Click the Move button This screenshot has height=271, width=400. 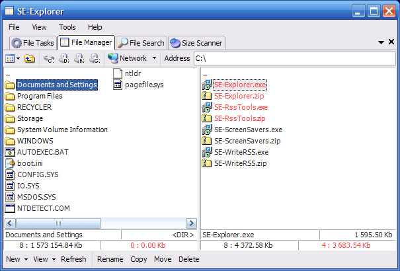pyautogui.click(x=163, y=259)
